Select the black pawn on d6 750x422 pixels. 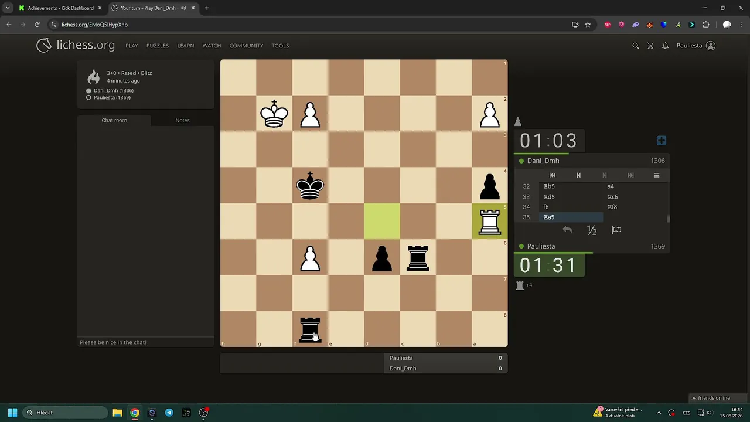[382, 257]
